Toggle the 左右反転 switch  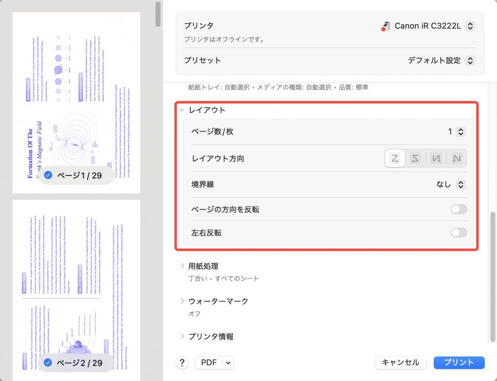point(459,232)
